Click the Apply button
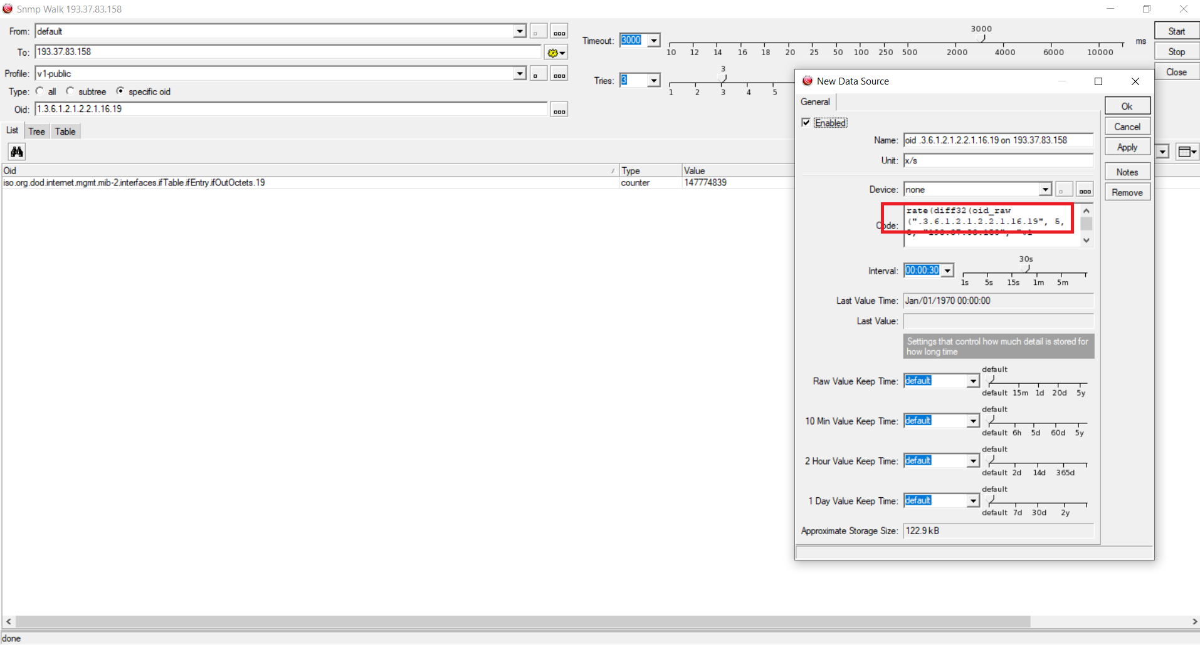This screenshot has width=1200, height=645. (x=1127, y=147)
